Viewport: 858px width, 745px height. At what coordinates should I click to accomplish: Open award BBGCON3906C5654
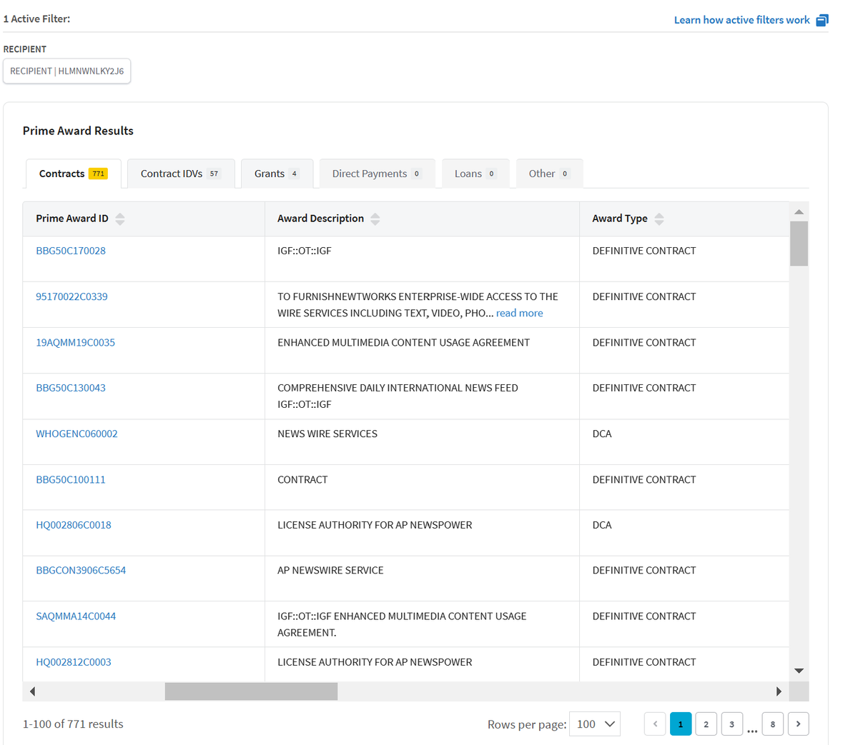81,570
